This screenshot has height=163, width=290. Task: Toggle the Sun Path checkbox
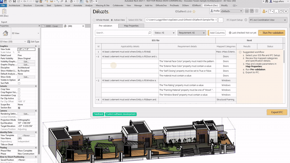(19, 83)
